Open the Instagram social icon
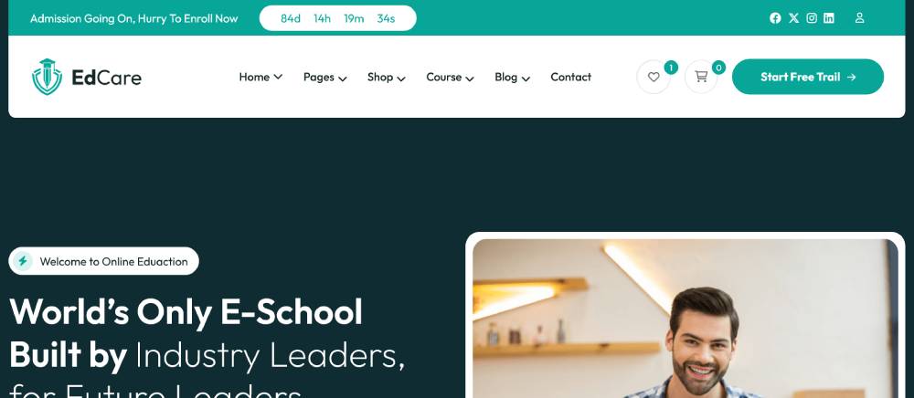The width and height of the screenshot is (914, 398). tap(812, 18)
